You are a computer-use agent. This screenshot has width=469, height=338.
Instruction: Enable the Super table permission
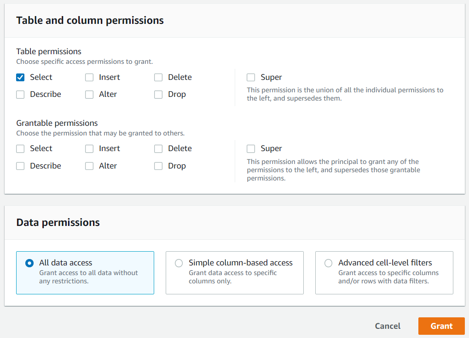(x=251, y=78)
